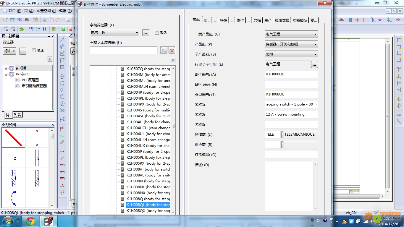Select the line drawing tool
Screen dimensions: 404x227
coord(62,40)
